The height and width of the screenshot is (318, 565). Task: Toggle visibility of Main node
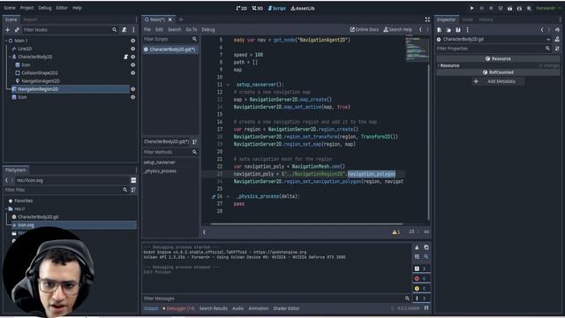tap(133, 41)
